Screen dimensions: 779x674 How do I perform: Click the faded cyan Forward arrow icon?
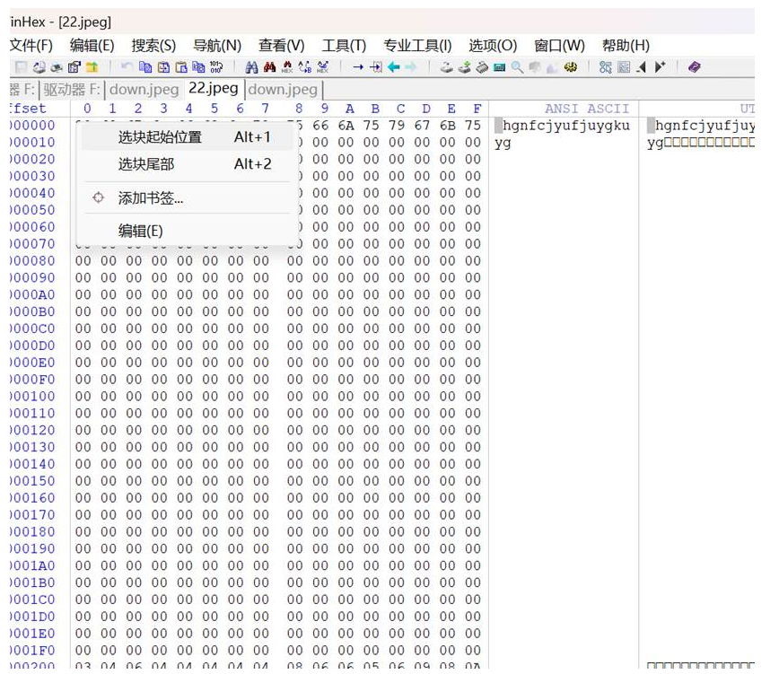(x=411, y=67)
